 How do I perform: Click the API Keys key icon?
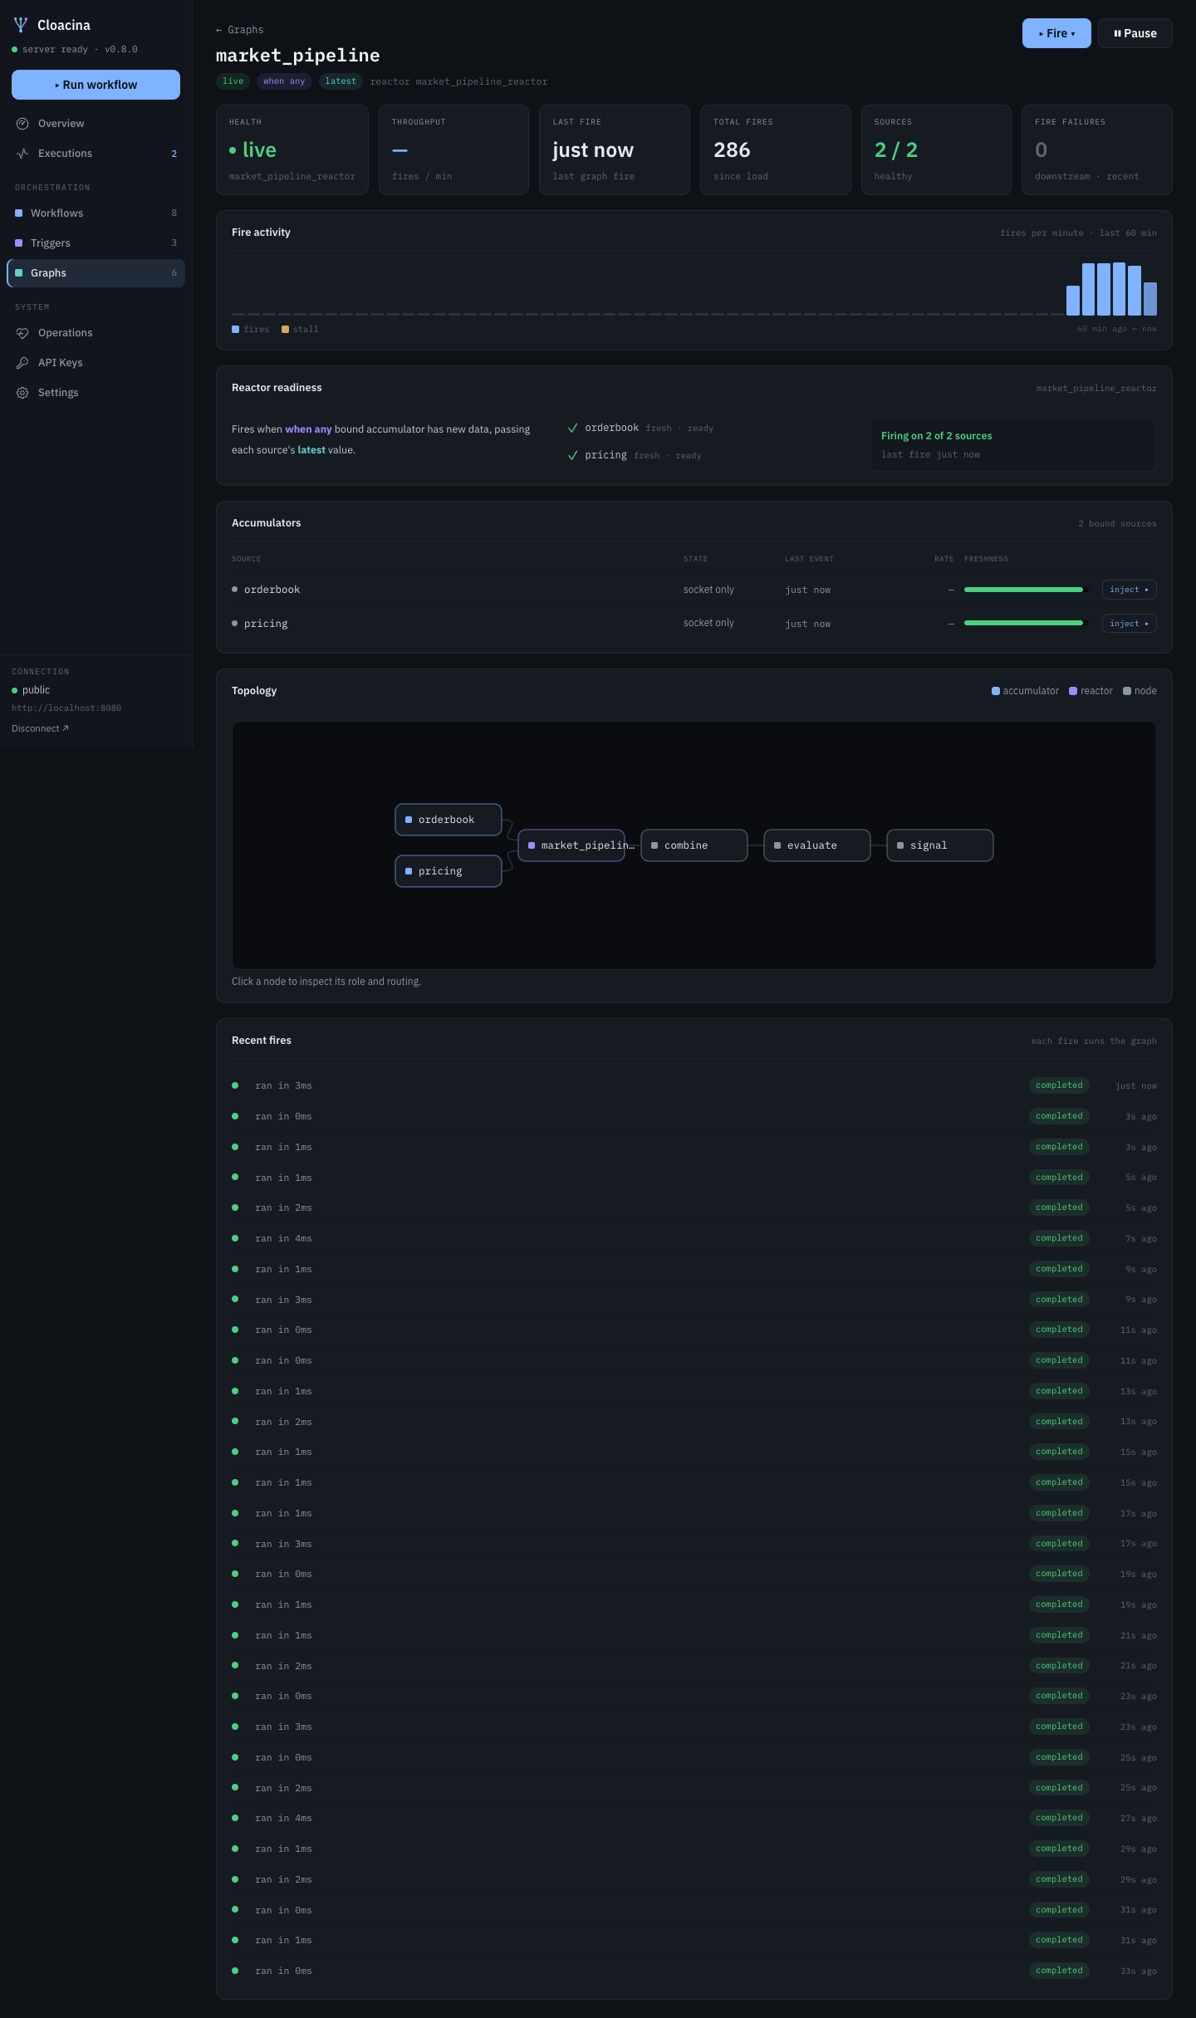click(x=22, y=363)
